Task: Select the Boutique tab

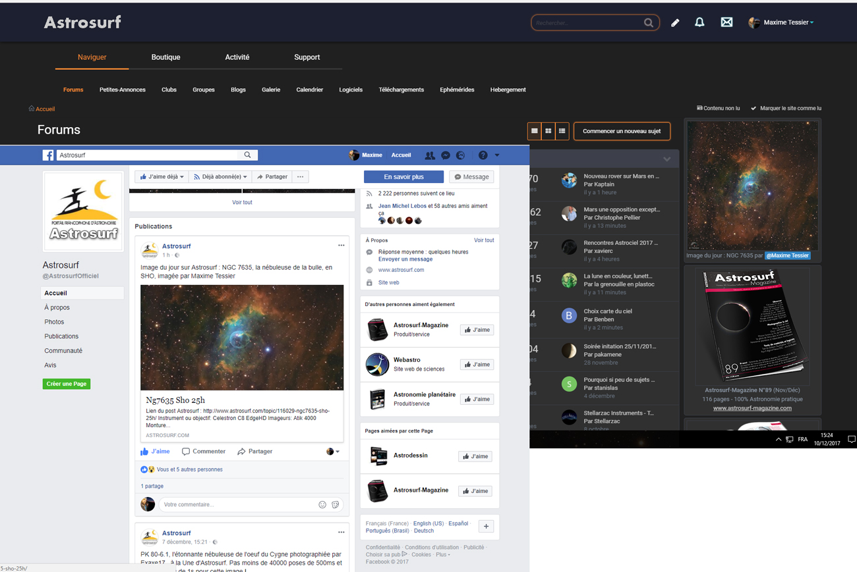Action: (165, 57)
